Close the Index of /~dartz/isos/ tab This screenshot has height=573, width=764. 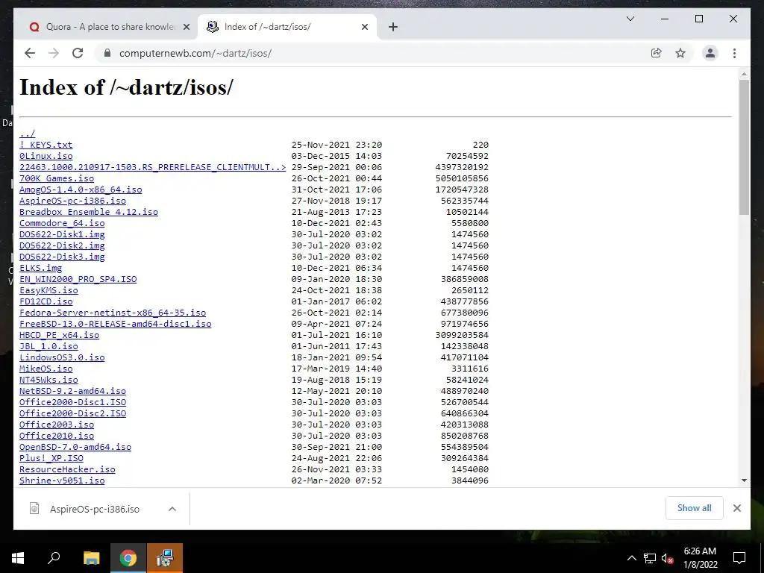point(364,27)
